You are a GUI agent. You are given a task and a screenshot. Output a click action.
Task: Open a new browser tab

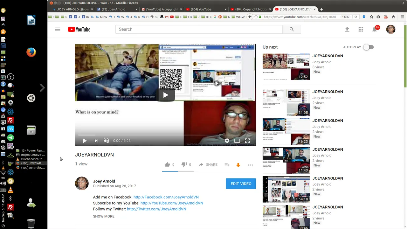[x=321, y=9]
